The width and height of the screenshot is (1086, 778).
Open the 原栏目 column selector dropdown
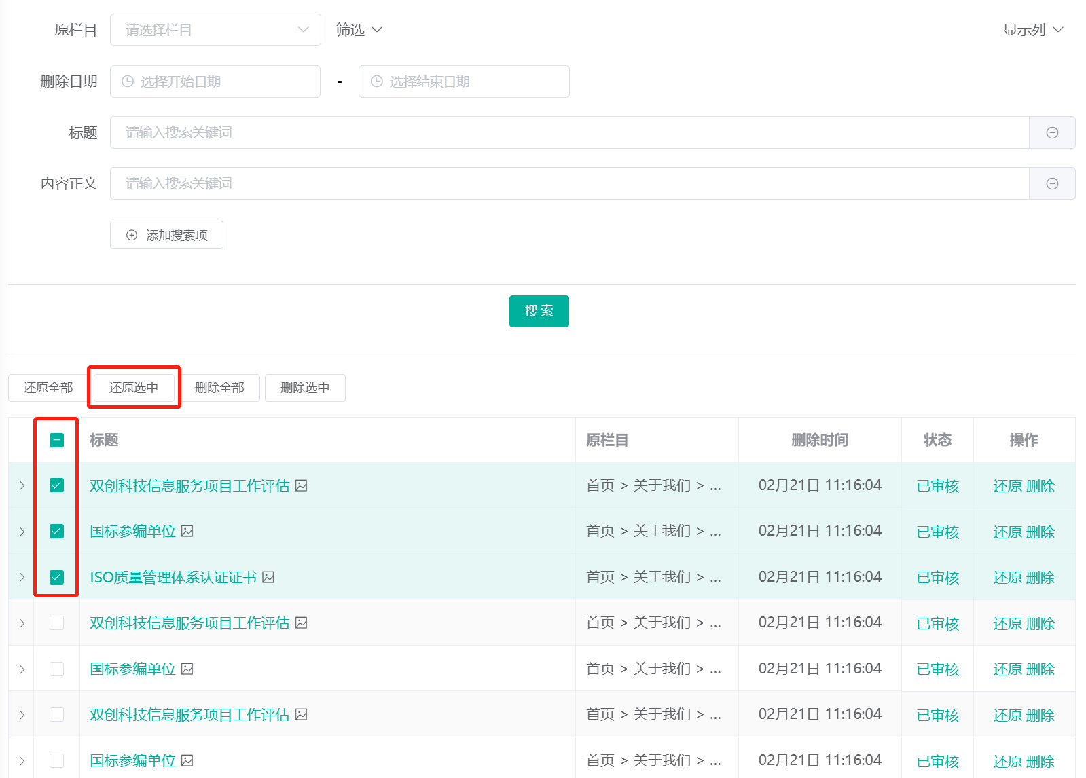tap(215, 30)
